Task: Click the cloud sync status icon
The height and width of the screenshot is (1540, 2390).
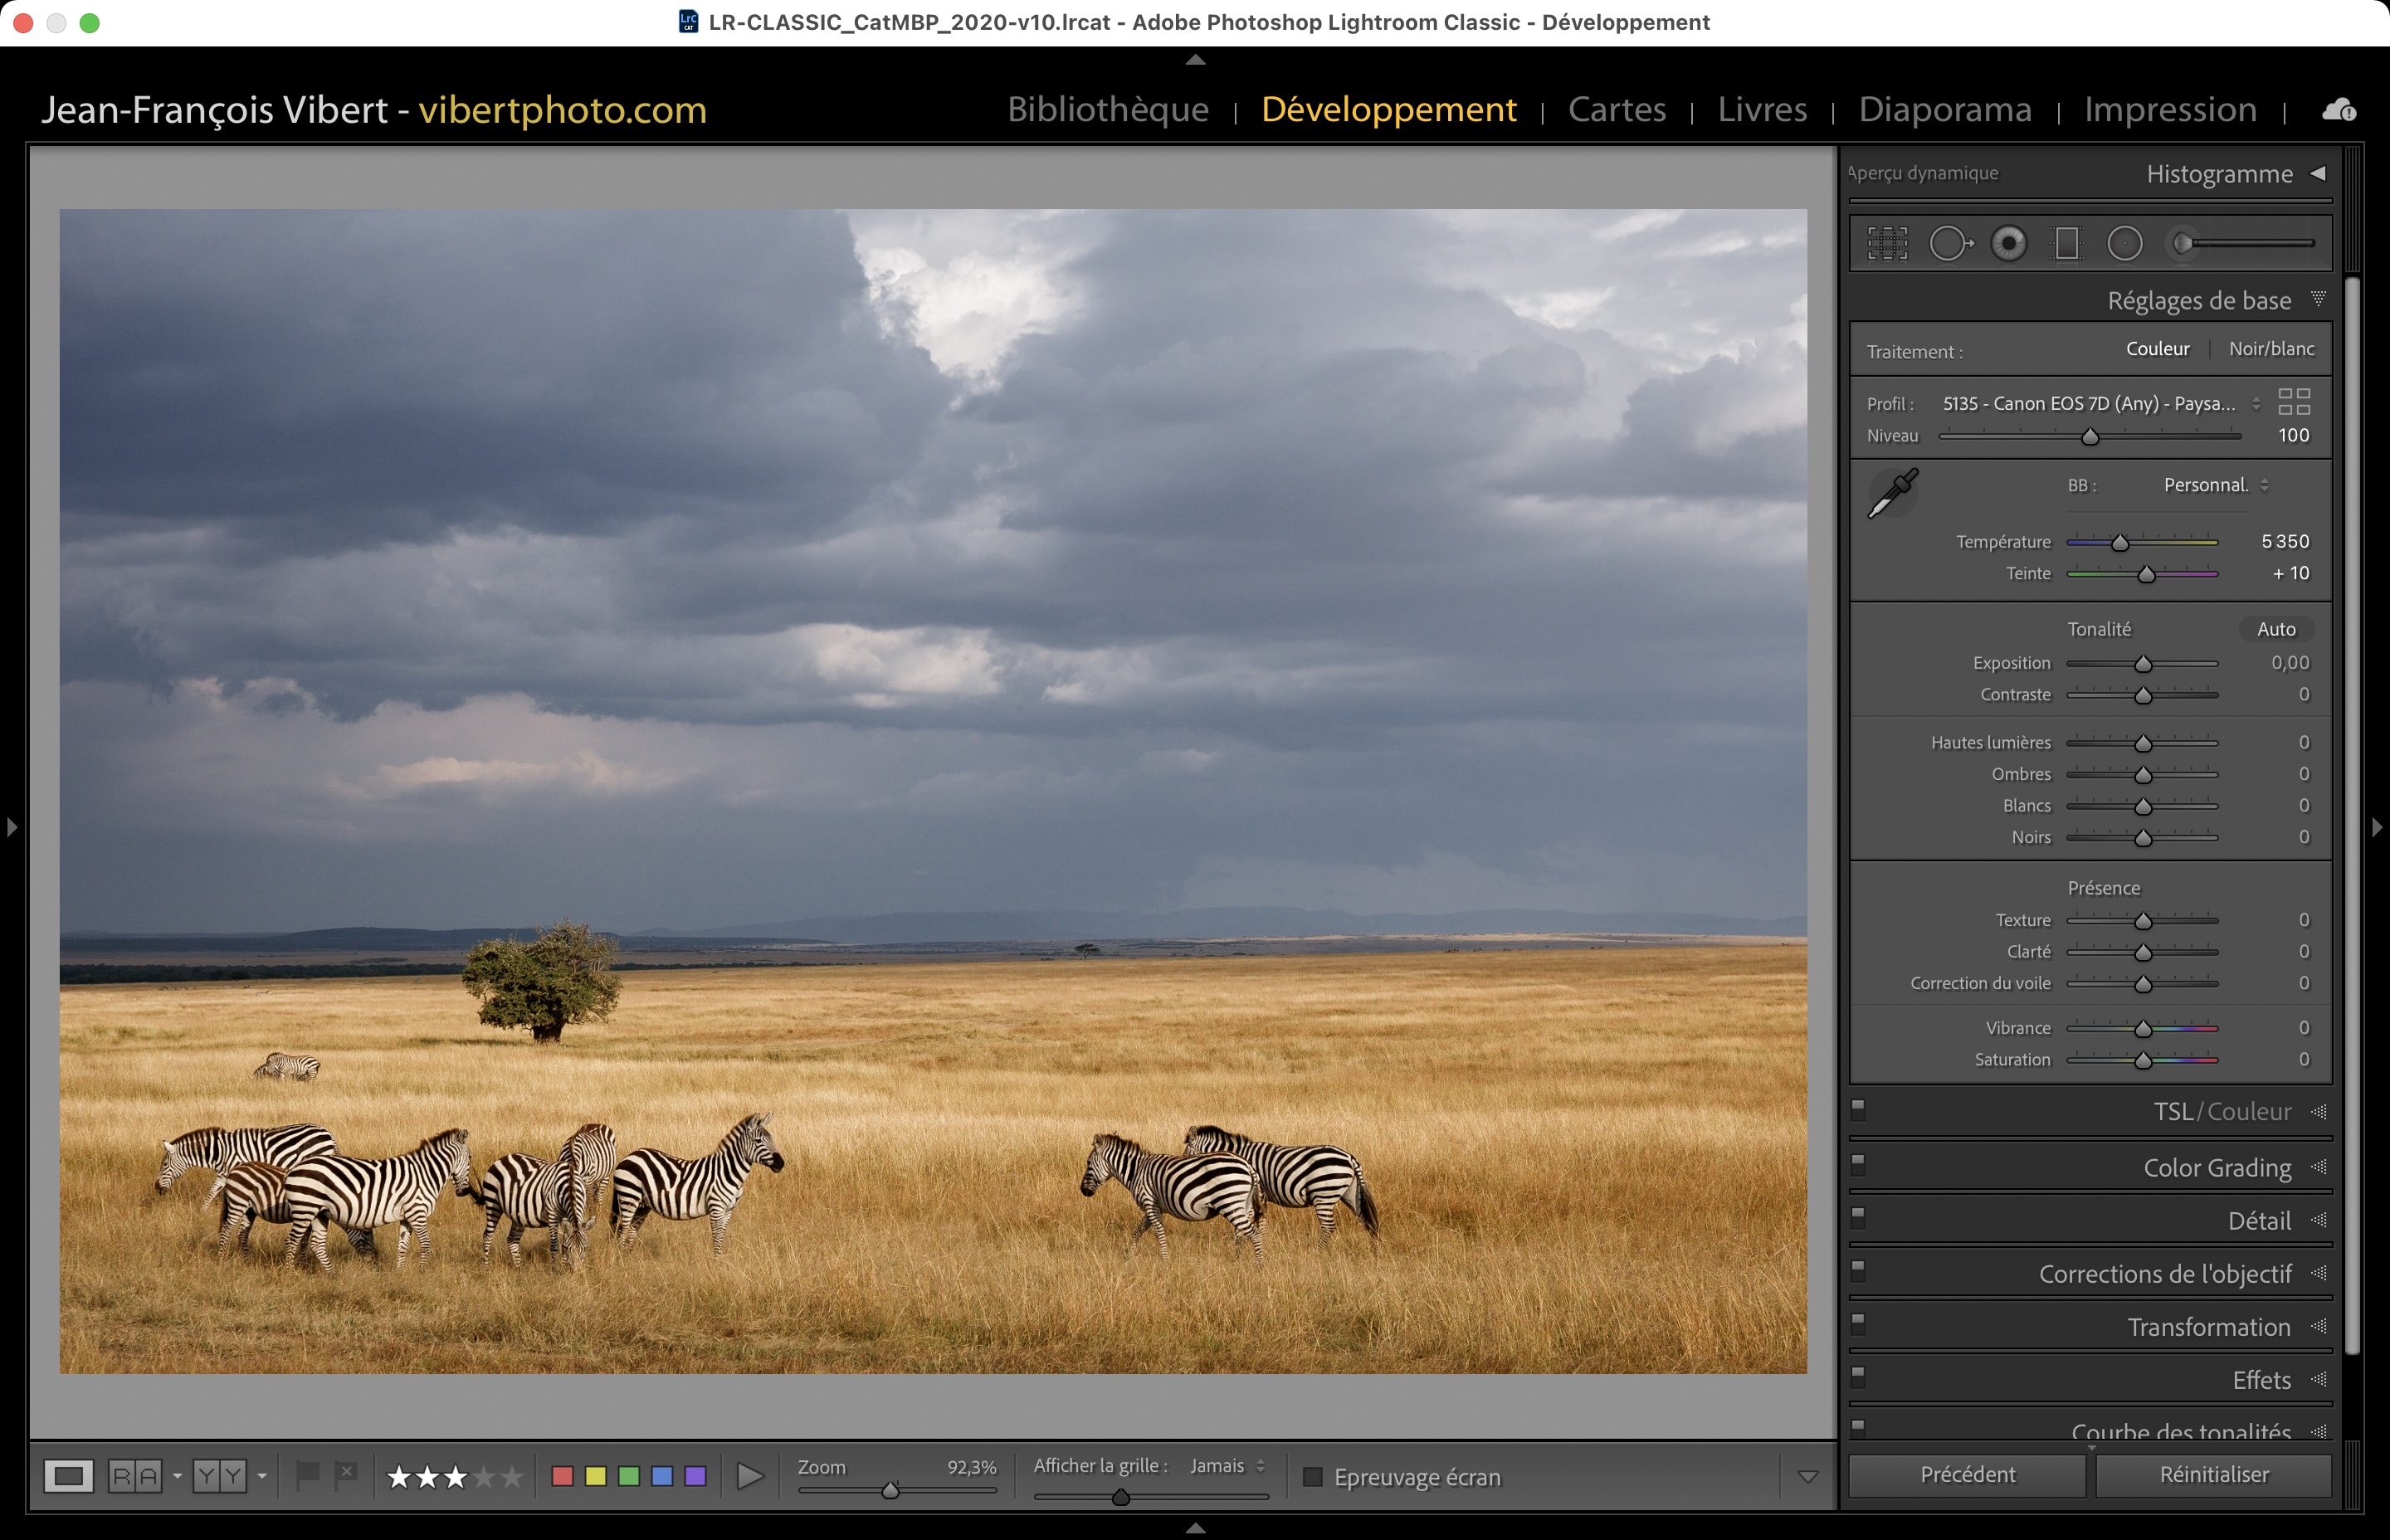Action: coord(2339,110)
